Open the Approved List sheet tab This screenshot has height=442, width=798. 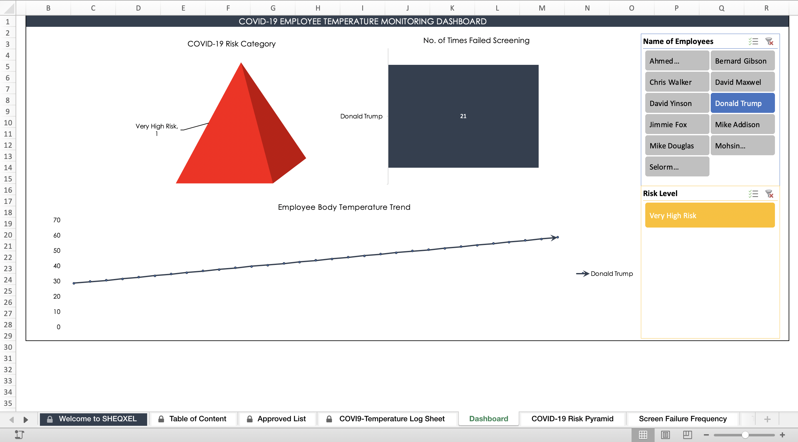(277, 419)
